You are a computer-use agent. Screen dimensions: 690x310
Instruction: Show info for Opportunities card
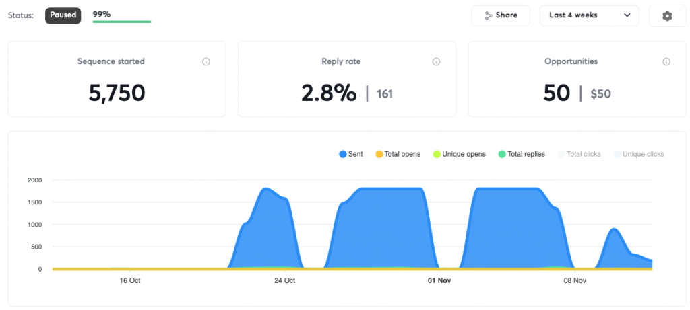(x=666, y=61)
